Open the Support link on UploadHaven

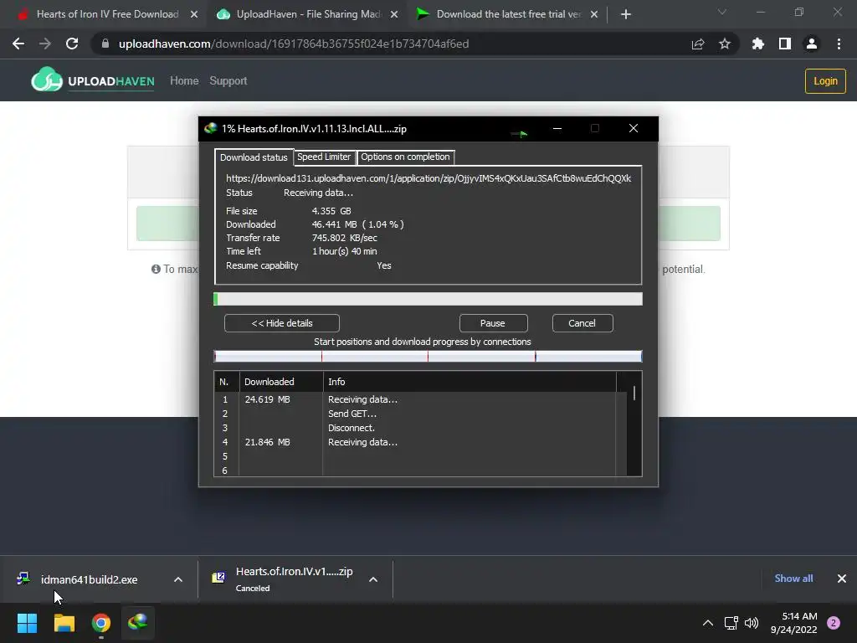pyautogui.click(x=228, y=81)
